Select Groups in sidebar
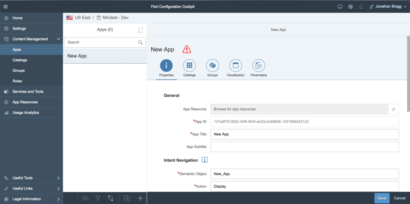This screenshot has width=410, height=204. (31, 71)
